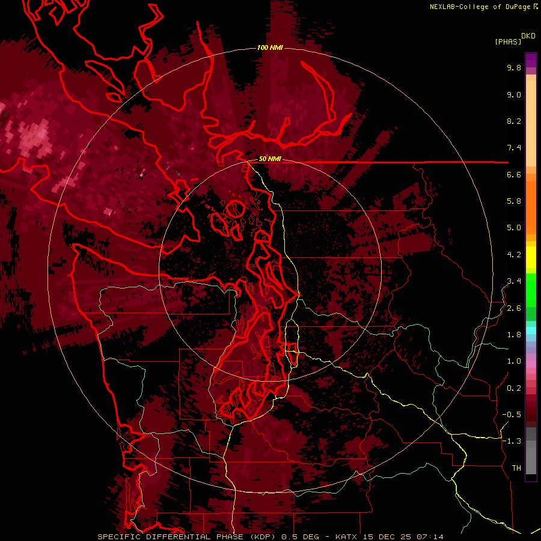541x541 pixels.
Task: Click the 100 NMI range ring label
Action: (x=270, y=47)
